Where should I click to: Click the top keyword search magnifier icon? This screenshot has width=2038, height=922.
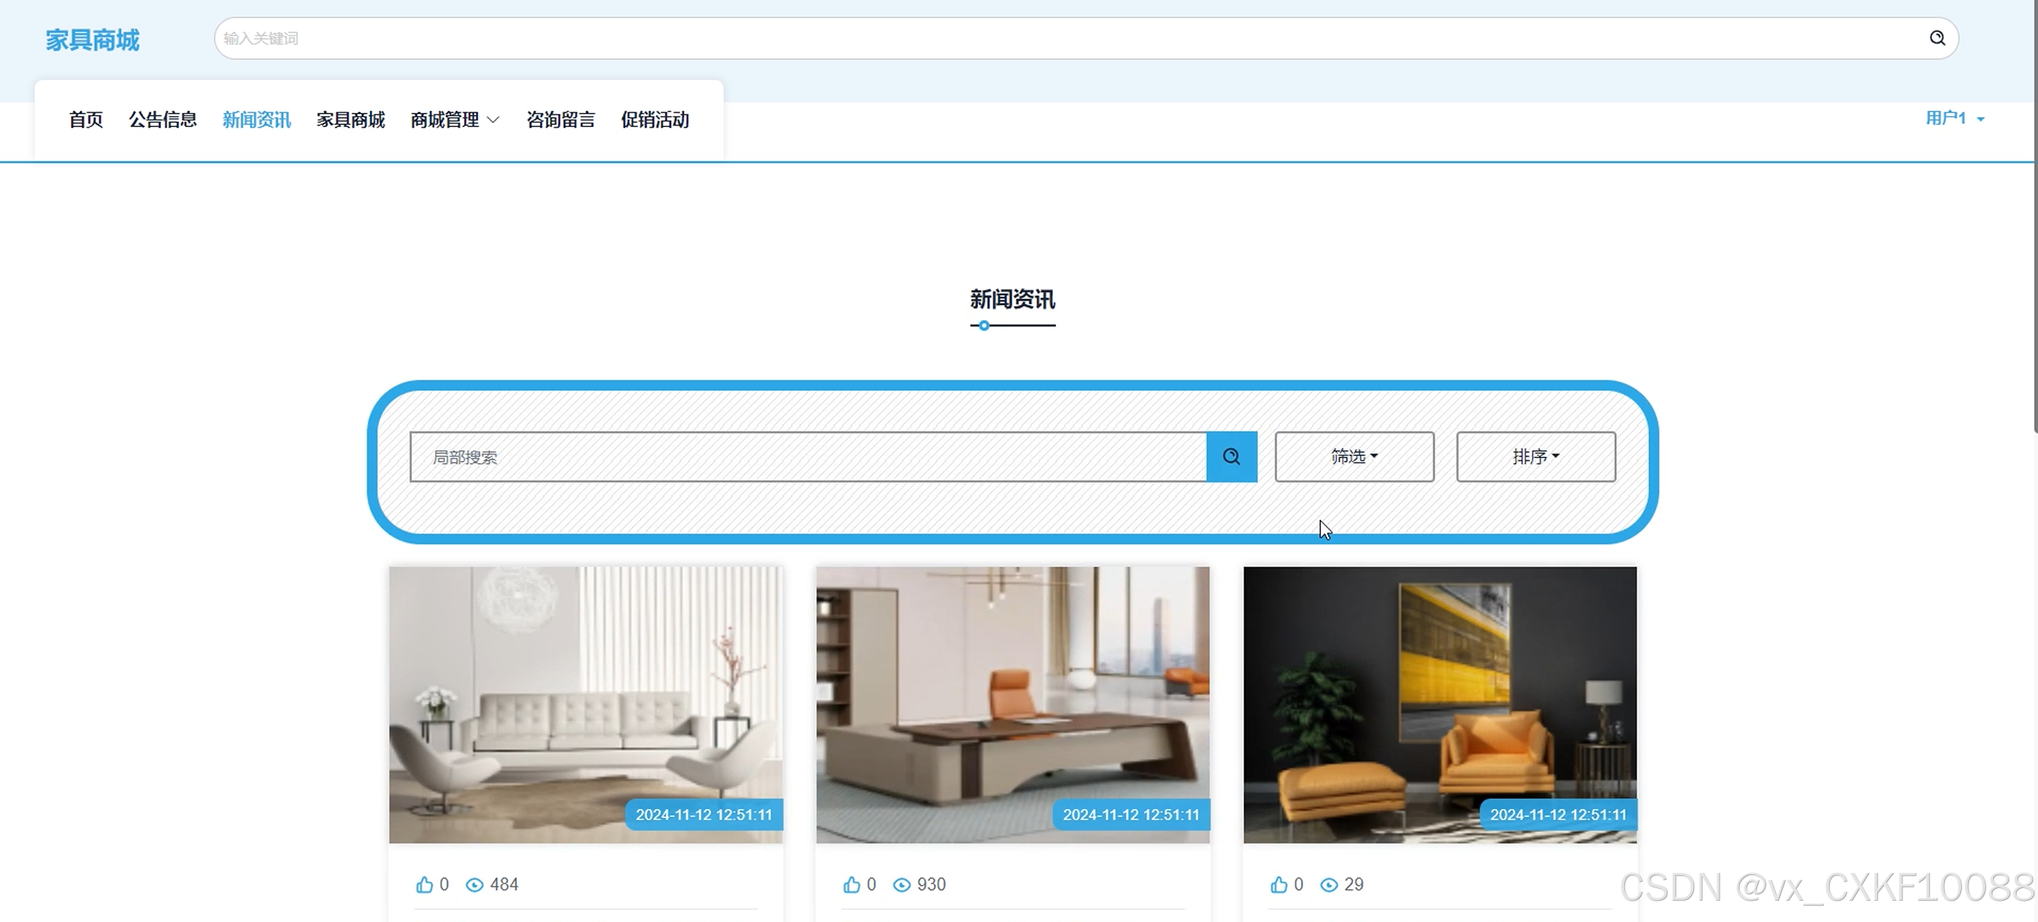coord(1936,38)
